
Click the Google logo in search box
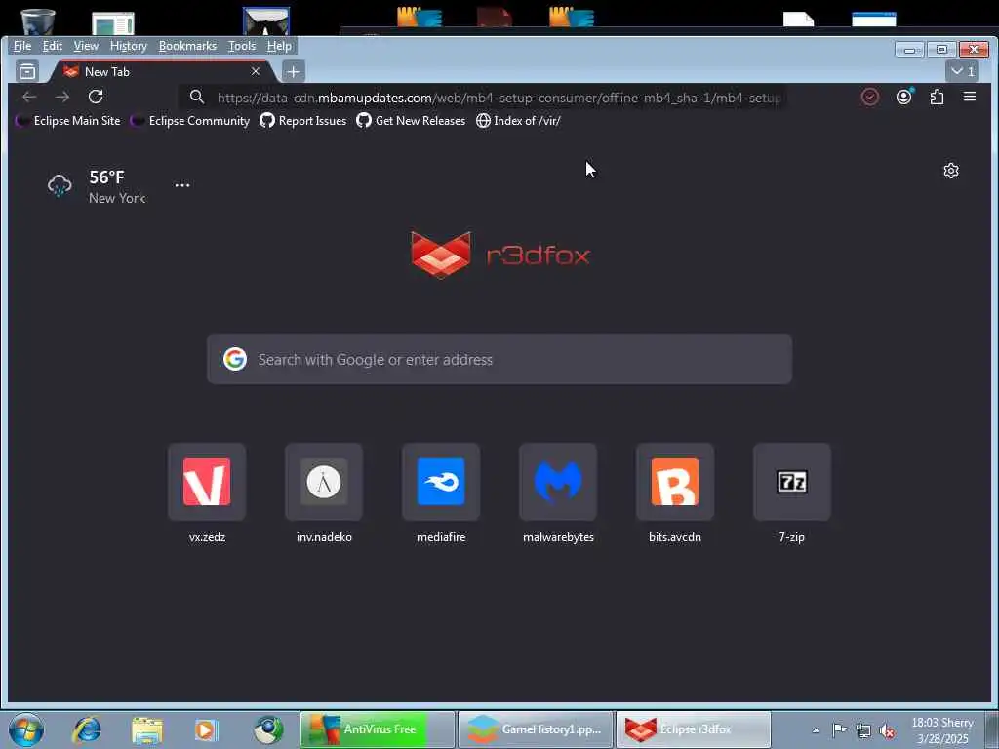coord(235,359)
